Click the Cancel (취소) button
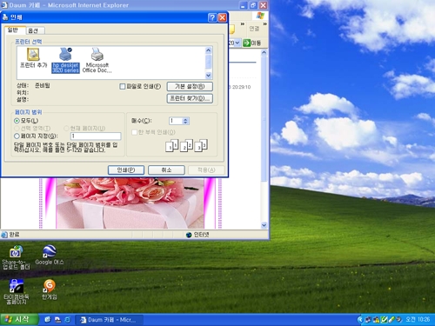This screenshot has height=326, width=435. click(166, 170)
